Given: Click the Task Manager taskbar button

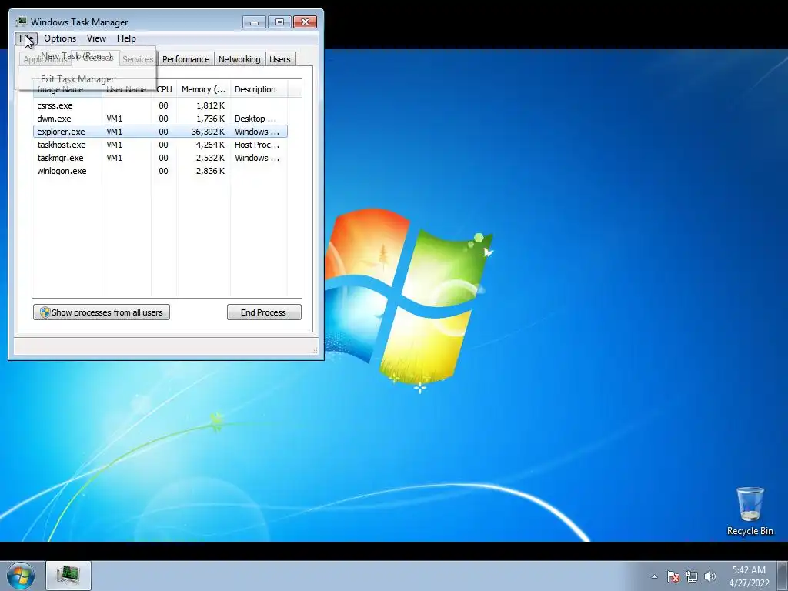Looking at the screenshot, I should pos(68,576).
